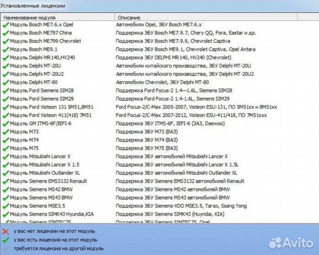The image size is (319, 255).
Task: Select row text Модуль Siemens MSE3.5
Action: tap(37, 206)
